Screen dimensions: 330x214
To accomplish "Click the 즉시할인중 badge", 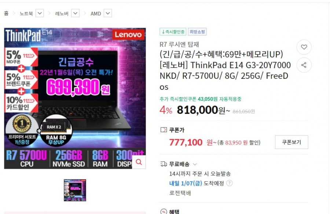I will coord(173,32).
